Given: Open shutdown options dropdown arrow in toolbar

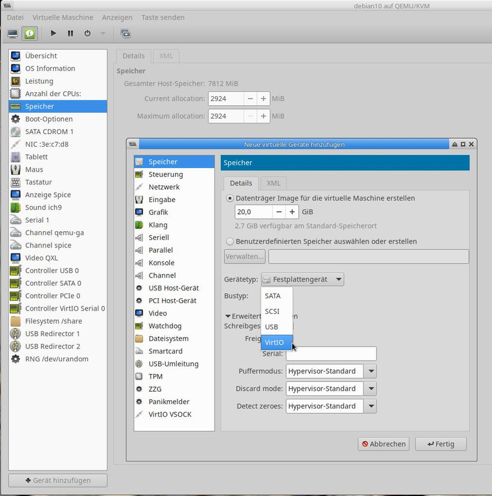Looking at the screenshot, I should (103, 33).
